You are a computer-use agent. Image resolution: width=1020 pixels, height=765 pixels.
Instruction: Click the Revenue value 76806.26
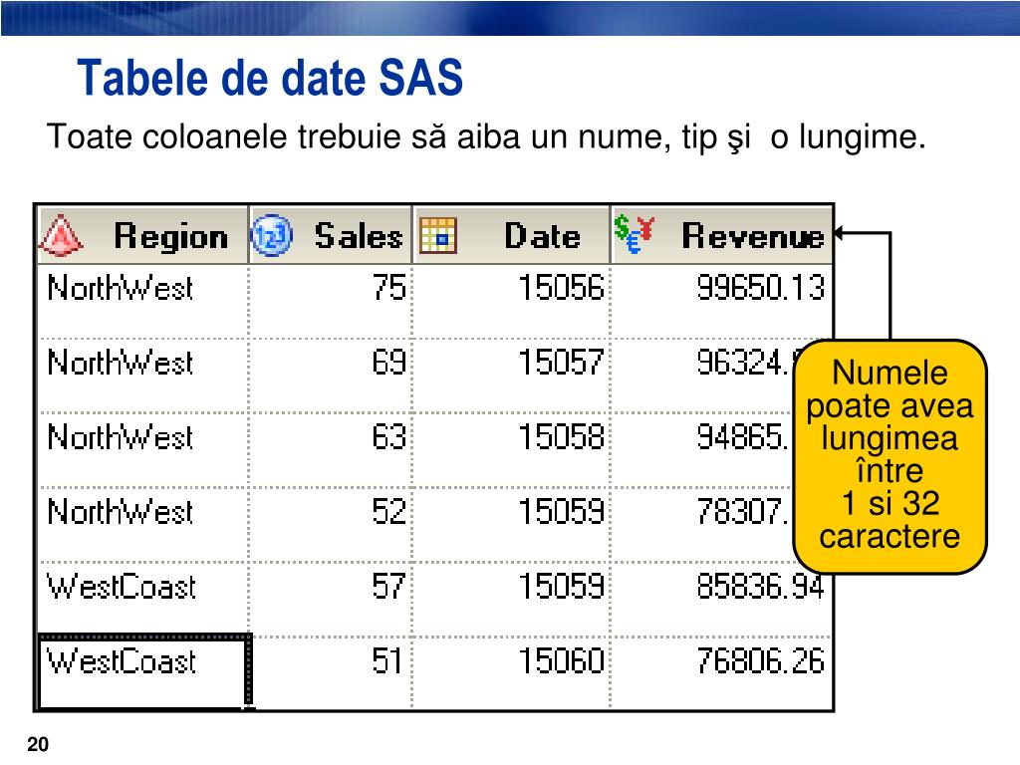pyautogui.click(x=760, y=661)
